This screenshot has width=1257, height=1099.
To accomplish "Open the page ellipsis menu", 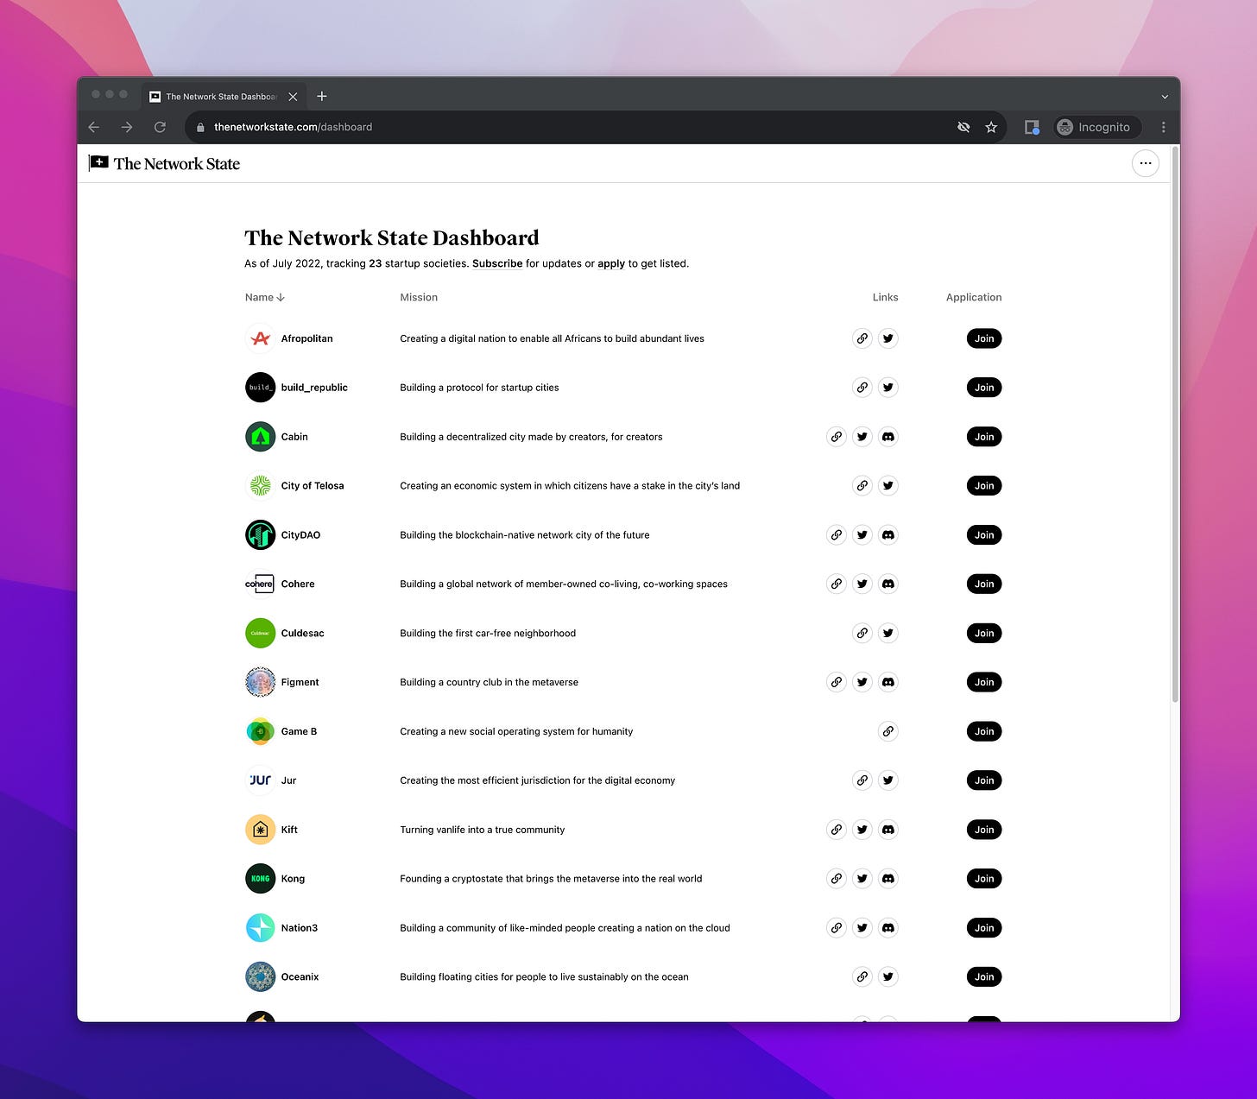I will pyautogui.click(x=1146, y=163).
